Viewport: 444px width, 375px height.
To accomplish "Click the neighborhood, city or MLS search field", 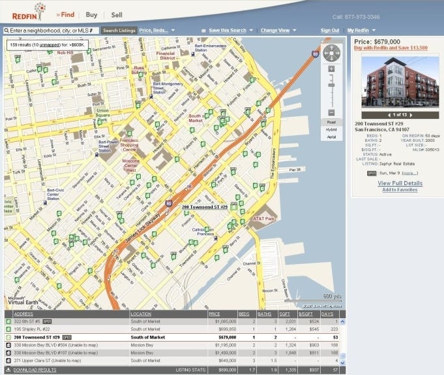I will pyautogui.click(x=52, y=30).
